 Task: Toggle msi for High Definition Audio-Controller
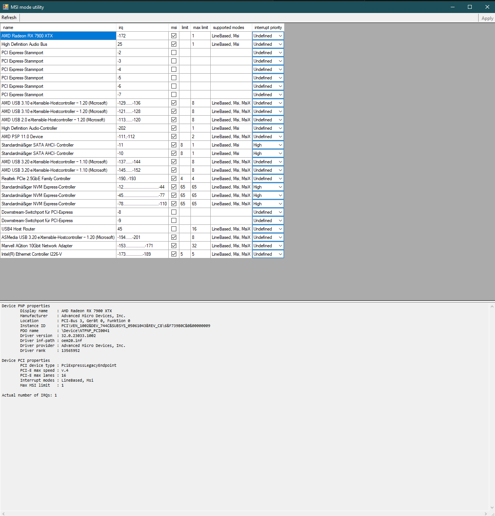[174, 128]
